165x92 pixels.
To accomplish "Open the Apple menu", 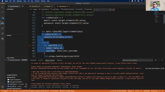I will pos(2,1).
